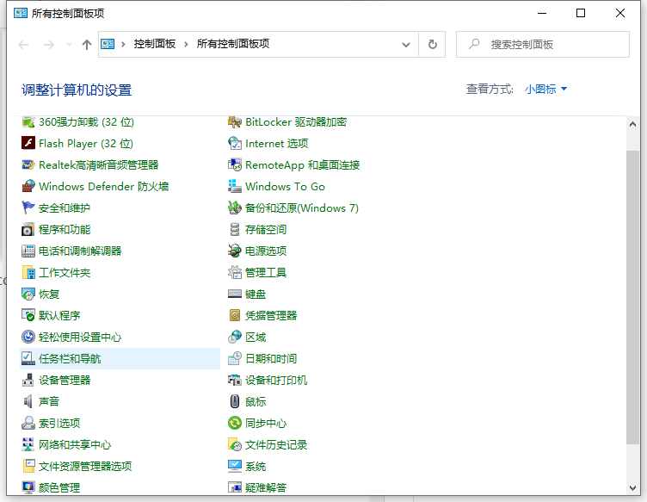
Task: Expand the address bar history dropdown arrow
Action: 406,44
